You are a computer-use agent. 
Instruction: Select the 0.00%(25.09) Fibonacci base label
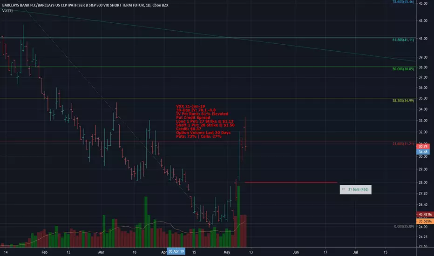[x=404, y=226]
